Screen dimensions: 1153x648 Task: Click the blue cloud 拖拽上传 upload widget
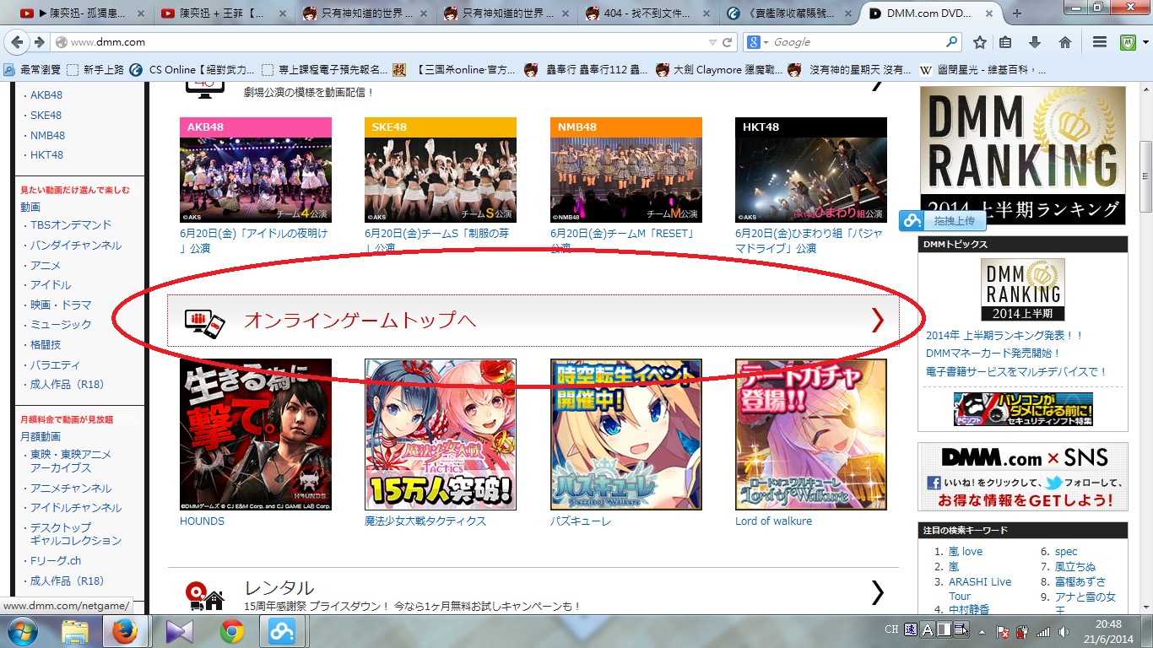tap(942, 221)
